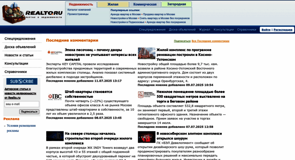295x160 pixels.
Task: Select Консультации in the top navigation bar
Action: pos(224,30)
